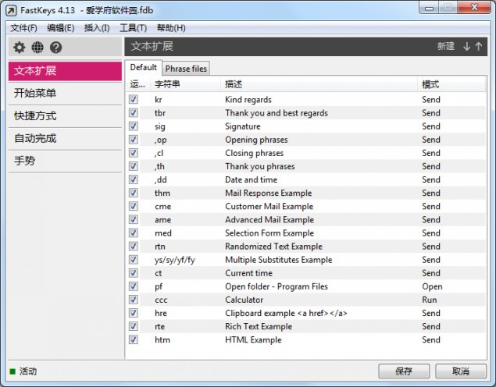The image size is (496, 387).
Task: Click the globe language icon
Action: tap(37, 48)
